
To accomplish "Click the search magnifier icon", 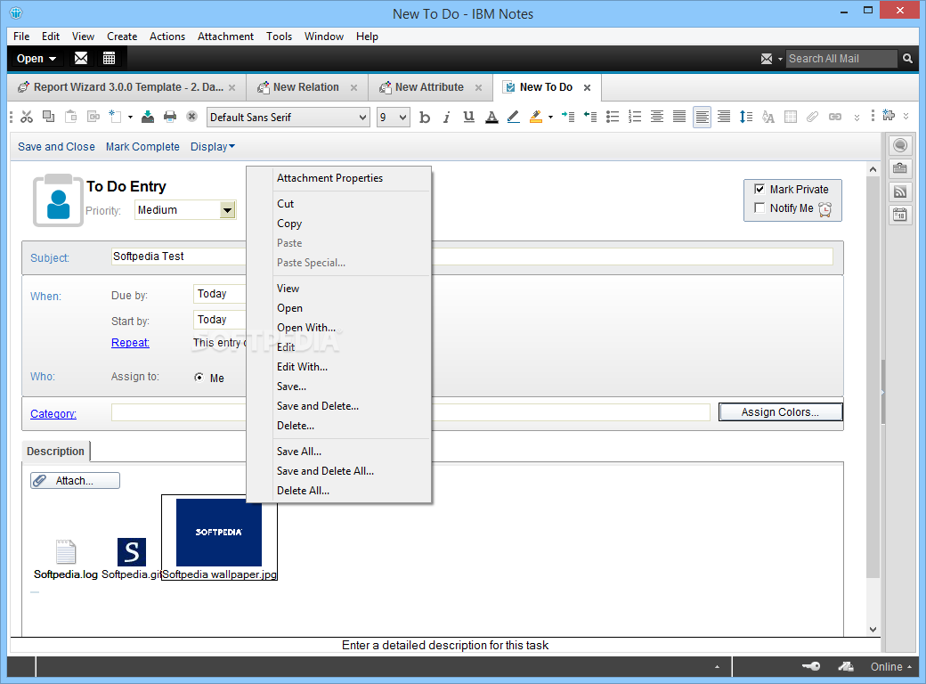I will point(907,59).
